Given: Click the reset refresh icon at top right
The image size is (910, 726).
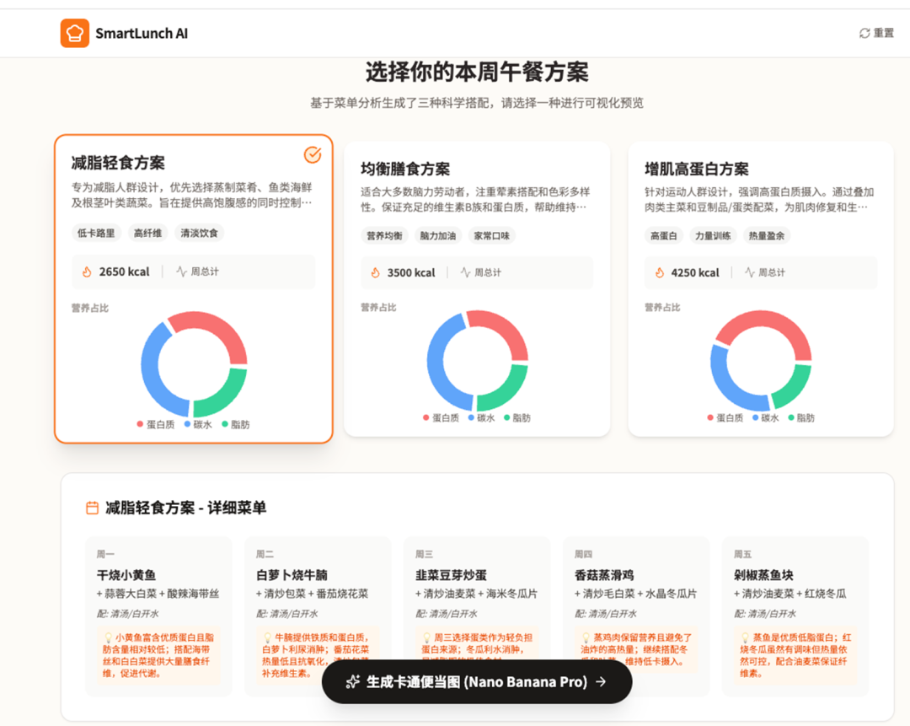Looking at the screenshot, I should (x=864, y=33).
